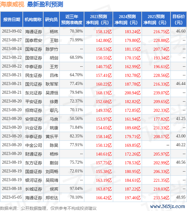Select 中泰证券 institution cell
Viewport: 187px width, 211px height.
[x=34, y=67]
